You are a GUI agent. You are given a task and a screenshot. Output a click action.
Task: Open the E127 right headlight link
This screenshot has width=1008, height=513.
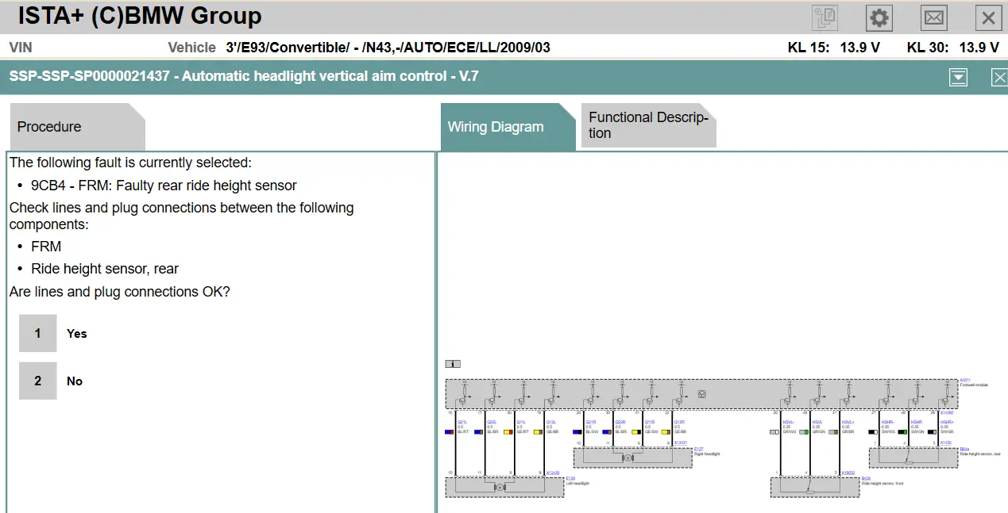[x=697, y=449]
